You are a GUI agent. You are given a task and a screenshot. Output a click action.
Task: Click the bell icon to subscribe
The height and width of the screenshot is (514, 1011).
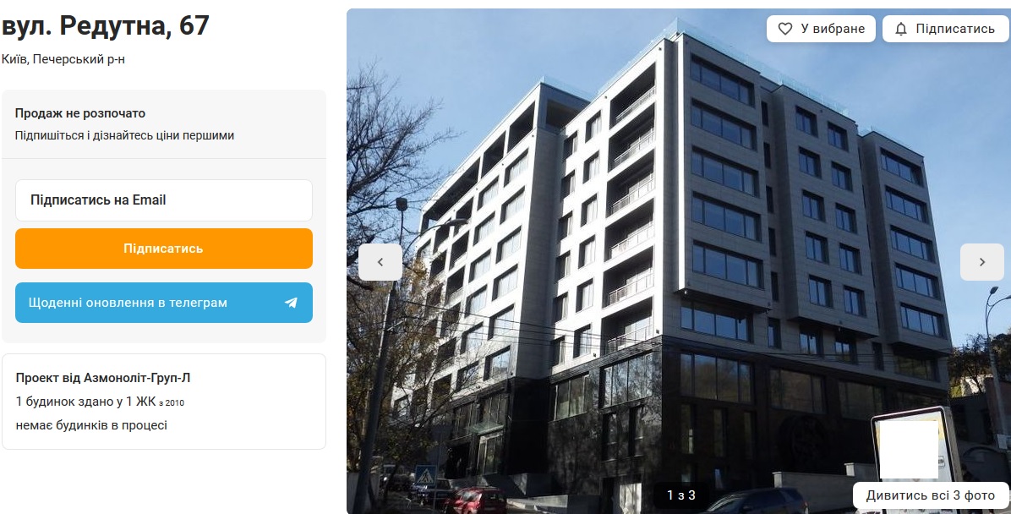pos(901,29)
